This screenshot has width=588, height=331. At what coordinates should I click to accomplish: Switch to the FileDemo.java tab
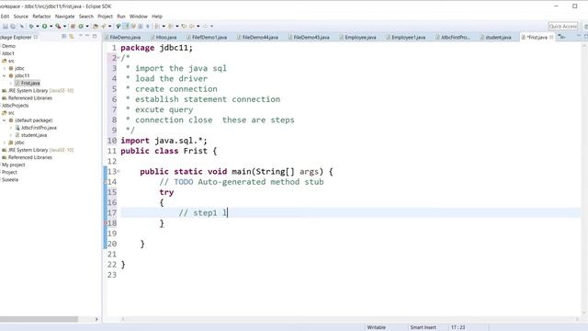[122, 37]
